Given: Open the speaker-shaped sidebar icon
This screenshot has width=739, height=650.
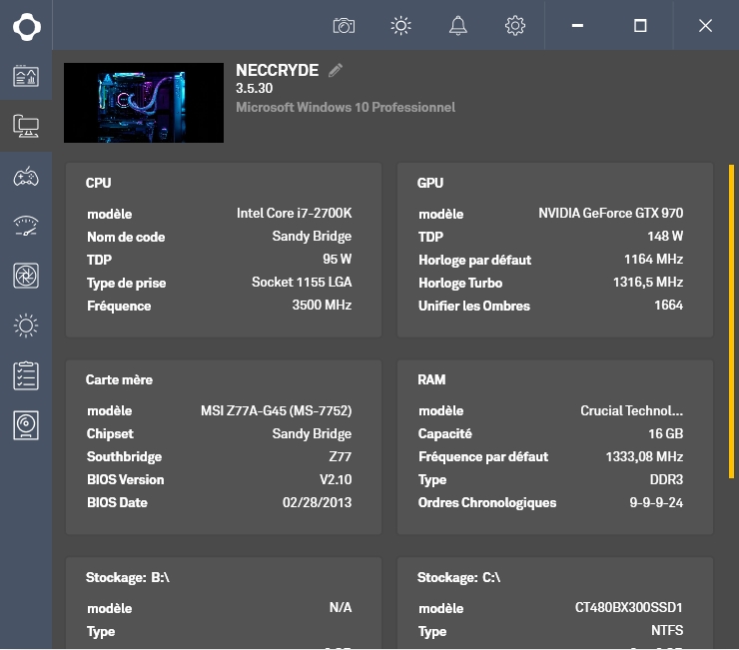Looking at the screenshot, I should pos(26,425).
